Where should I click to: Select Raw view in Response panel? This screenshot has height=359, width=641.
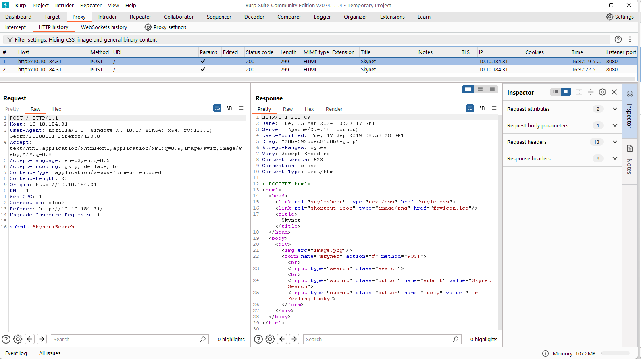coord(288,109)
